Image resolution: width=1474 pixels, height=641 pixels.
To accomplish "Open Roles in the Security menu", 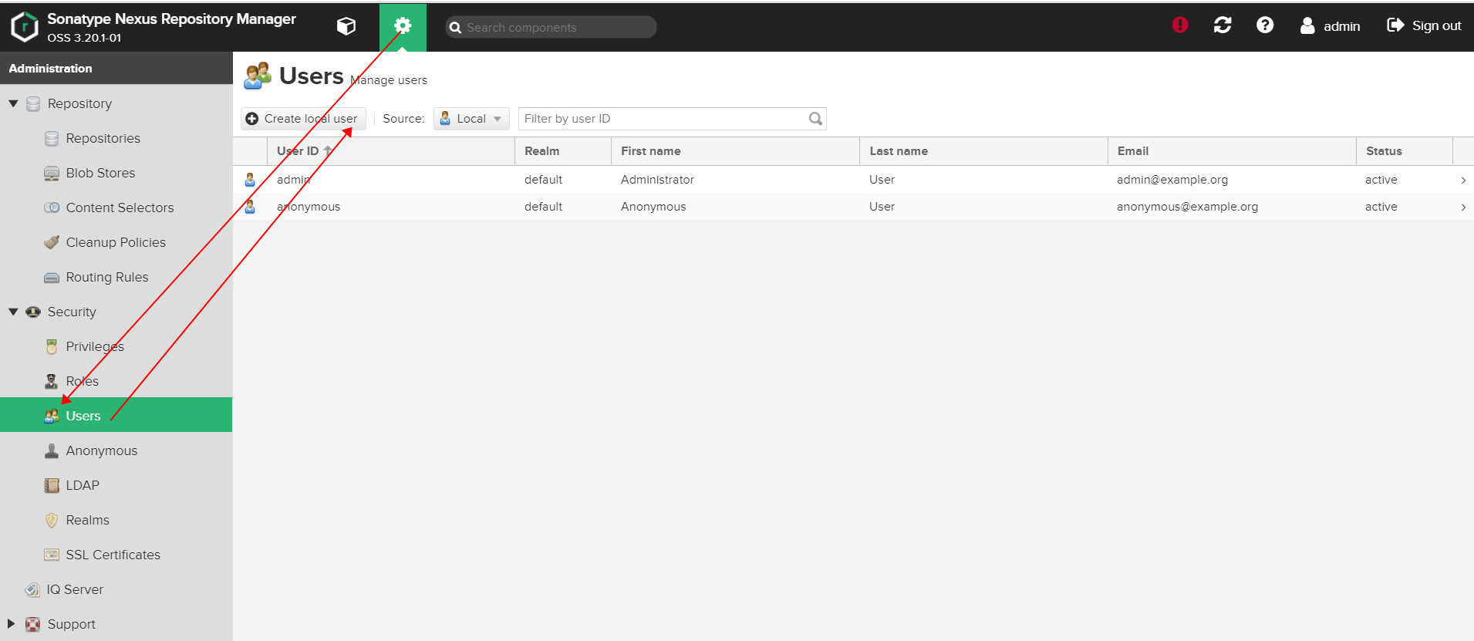I will click(x=82, y=381).
